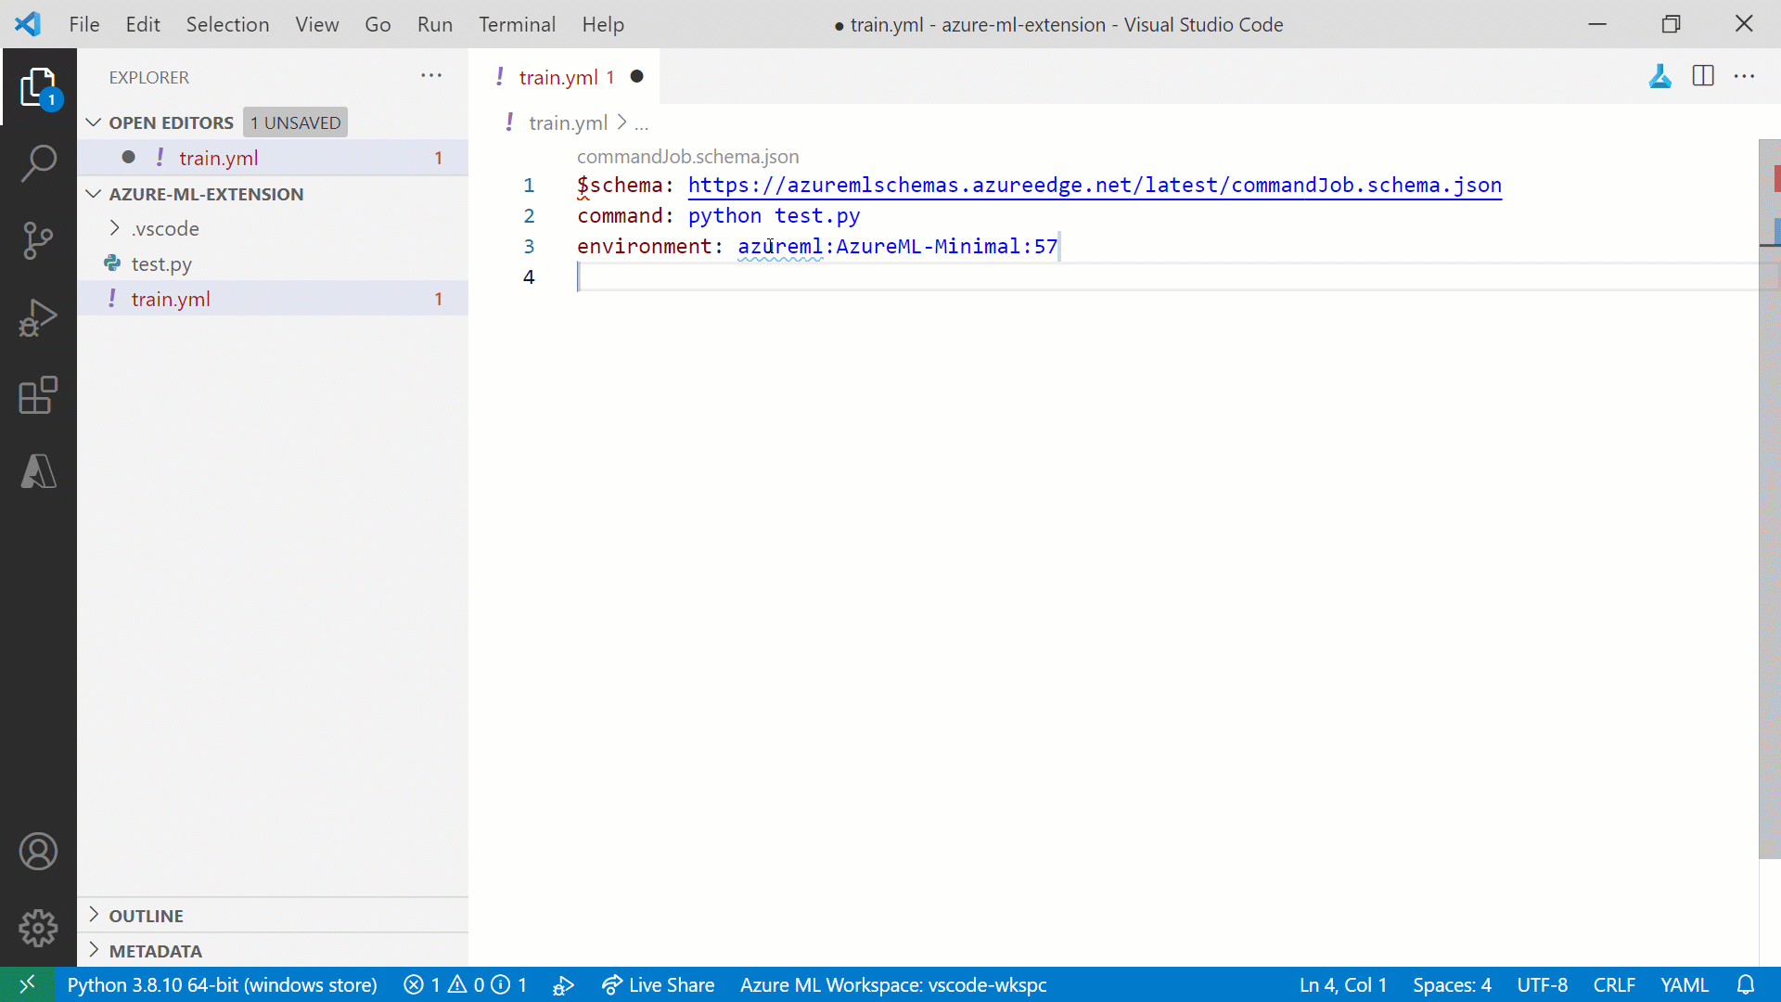The image size is (1781, 1002).
Task: Click the Terminal menu item
Action: click(516, 24)
